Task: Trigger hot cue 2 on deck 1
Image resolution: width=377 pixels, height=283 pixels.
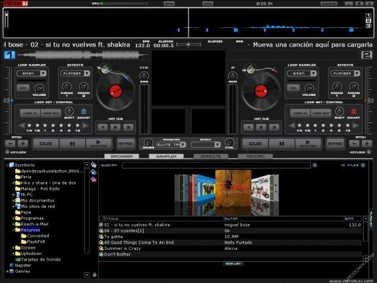Action: pos(116,127)
